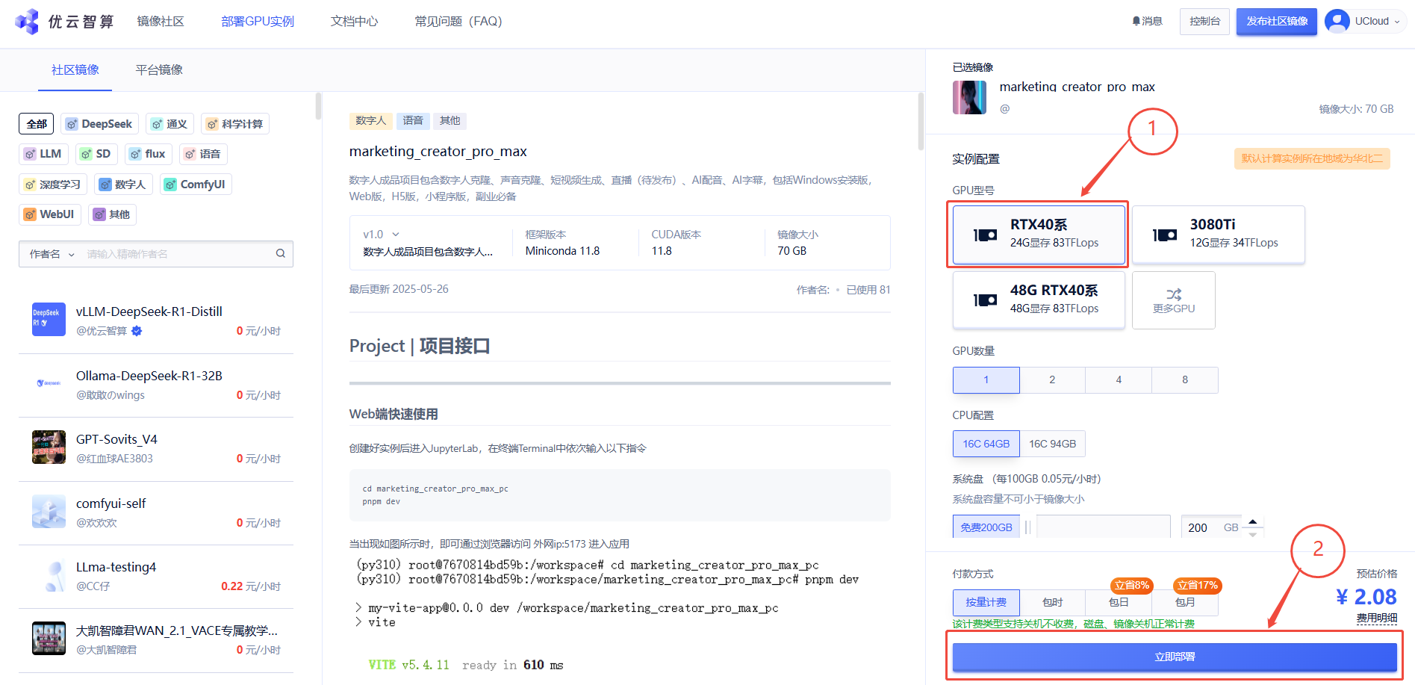Viewport: 1415px width, 685px height.
Task: Click the 更多GPU shuffle icon
Action: pos(1174,294)
